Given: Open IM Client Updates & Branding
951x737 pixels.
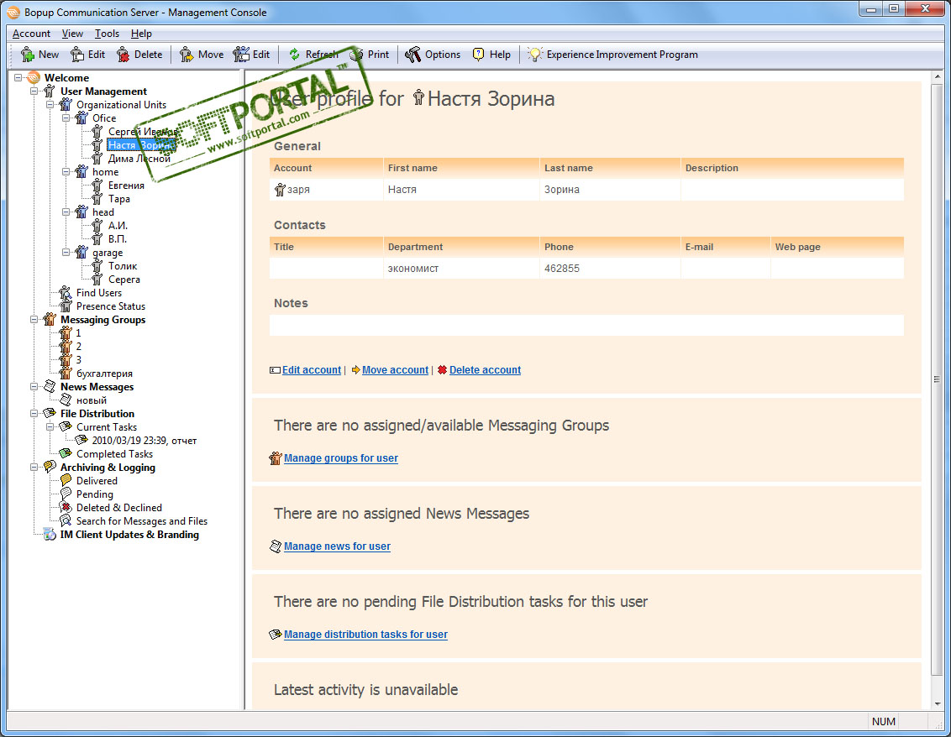Looking at the screenshot, I should point(129,535).
